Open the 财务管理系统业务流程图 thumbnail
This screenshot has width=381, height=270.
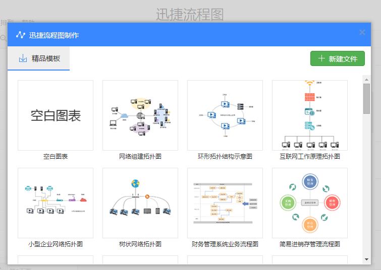point(225,203)
